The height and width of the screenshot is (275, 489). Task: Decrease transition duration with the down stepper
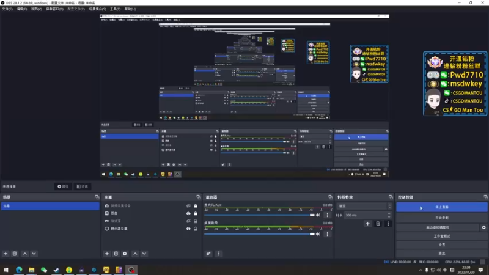click(x=389, y=217)
